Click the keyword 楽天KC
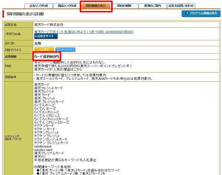 [40, 157]
